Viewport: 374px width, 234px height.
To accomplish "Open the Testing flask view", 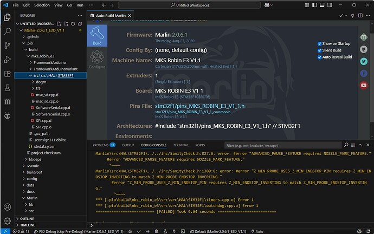I will pyautogui.click(x=7, y=88).
